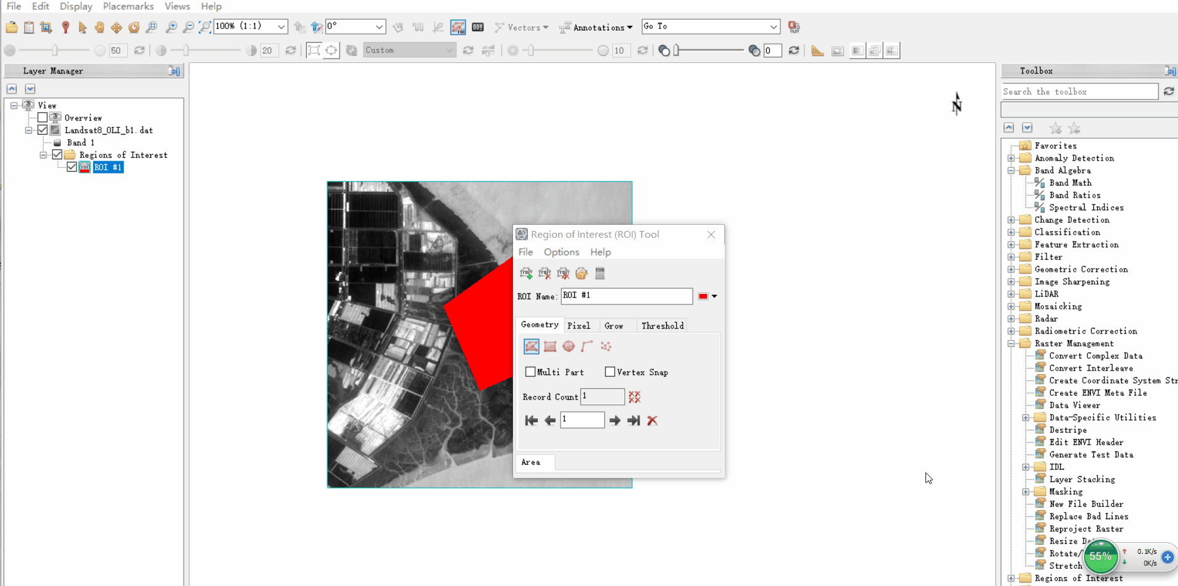Click the Search the toolbox field
This screenshot has height=586, width=1178.
[x=1079, y=91]
